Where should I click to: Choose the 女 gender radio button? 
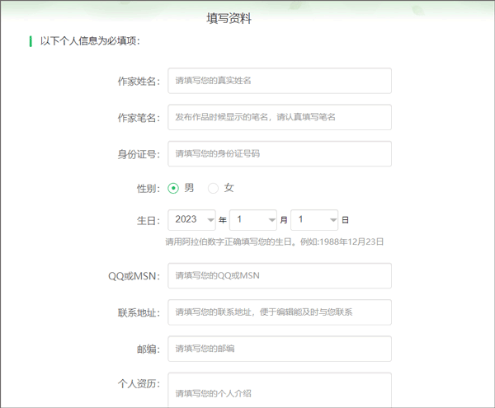pos(213,188)
